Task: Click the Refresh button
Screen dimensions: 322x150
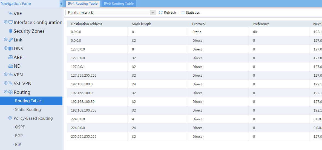Action: point(167,13)
